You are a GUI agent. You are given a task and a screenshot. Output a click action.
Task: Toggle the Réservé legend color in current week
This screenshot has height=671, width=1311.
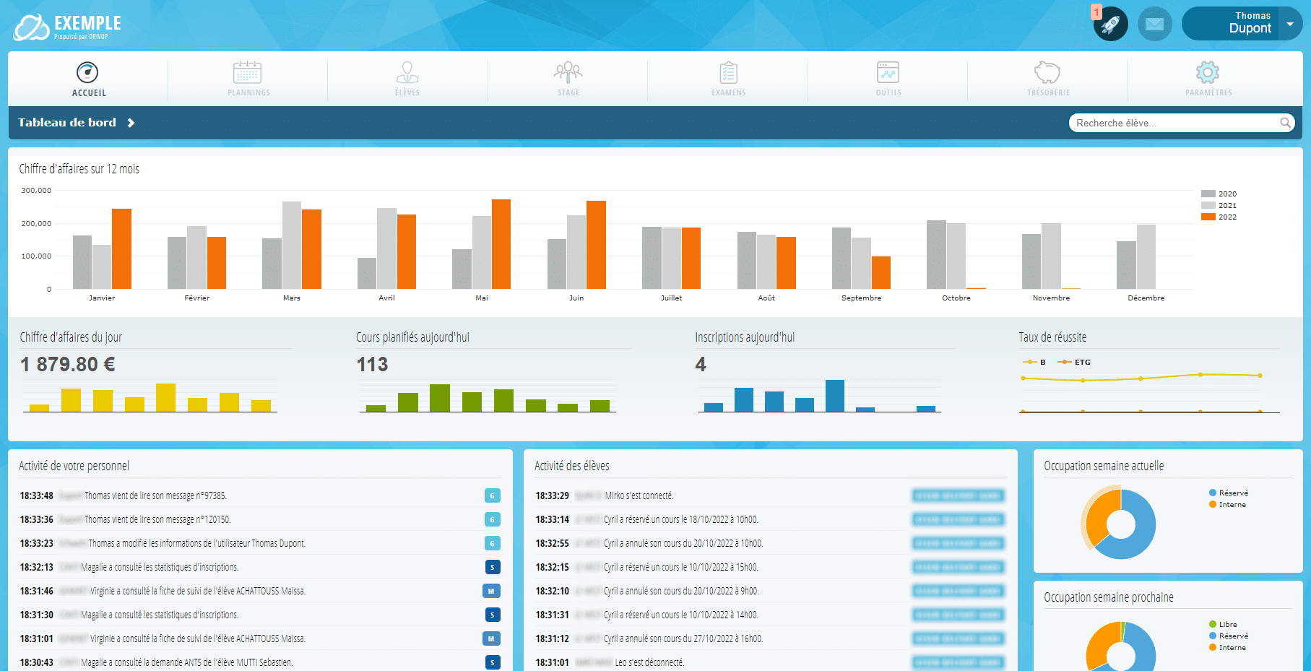point(1213,493)
